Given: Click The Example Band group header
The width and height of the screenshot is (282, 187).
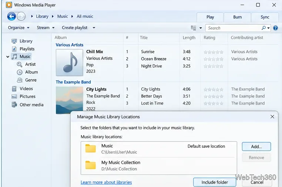Looking at the screenshot, I should tap(73, 82).
